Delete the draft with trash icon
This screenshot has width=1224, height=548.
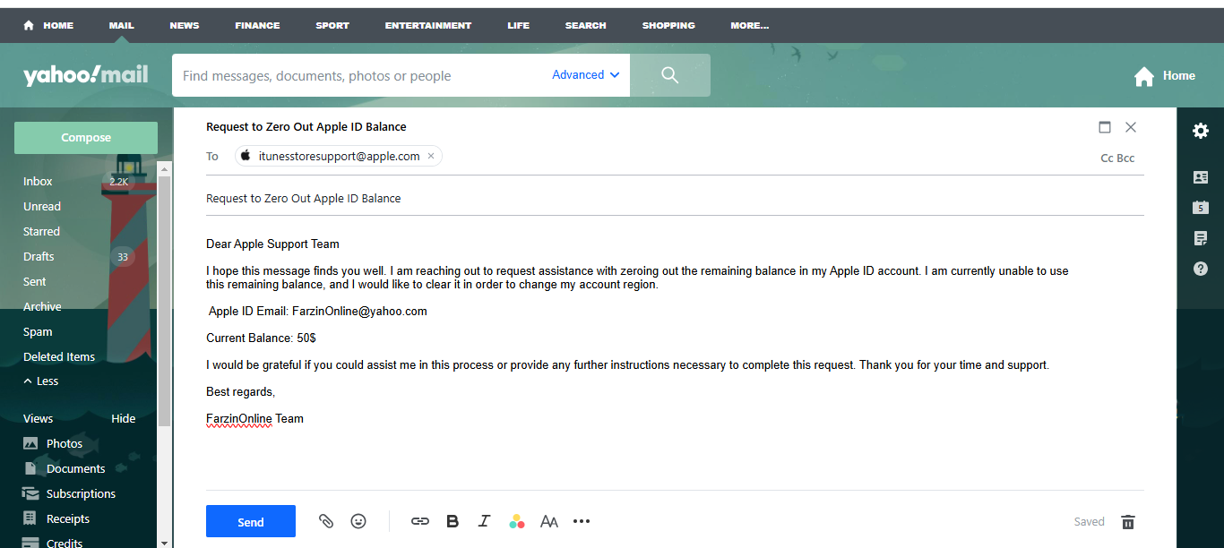coord(1128,522)
